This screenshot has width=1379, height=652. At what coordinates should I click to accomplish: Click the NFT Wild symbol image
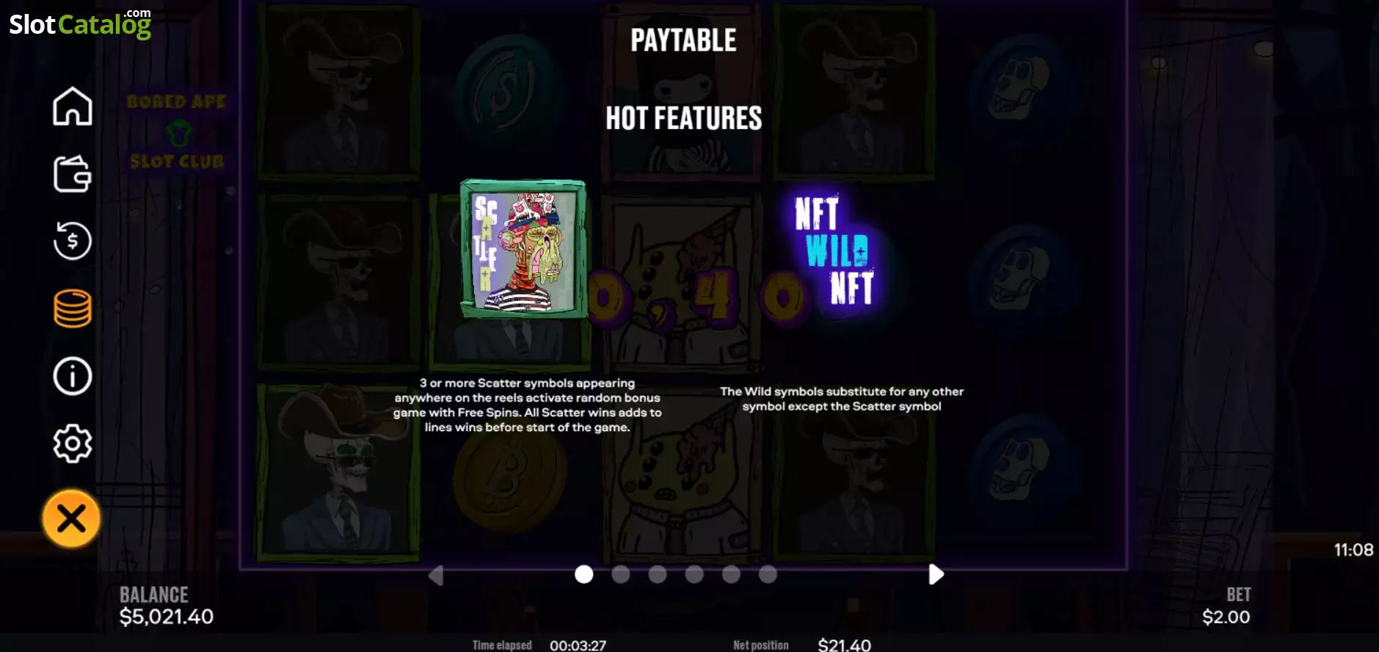(834, 250)
